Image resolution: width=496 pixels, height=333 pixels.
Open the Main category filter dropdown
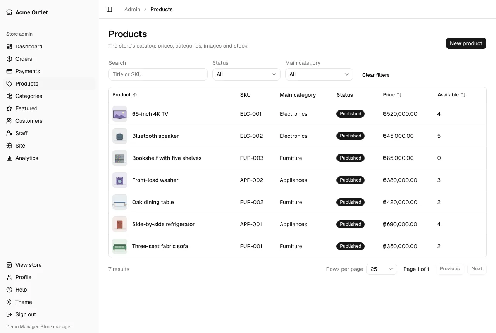319,74
